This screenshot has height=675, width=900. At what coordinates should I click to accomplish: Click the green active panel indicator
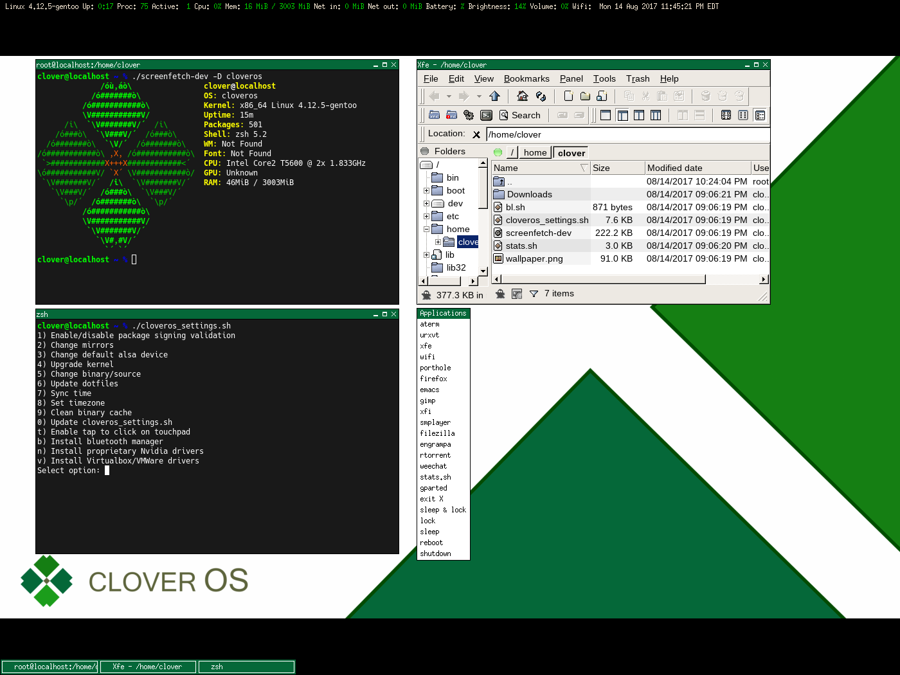coord(498,152)
